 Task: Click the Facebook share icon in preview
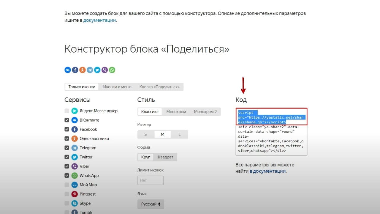(x=75, y=70)
